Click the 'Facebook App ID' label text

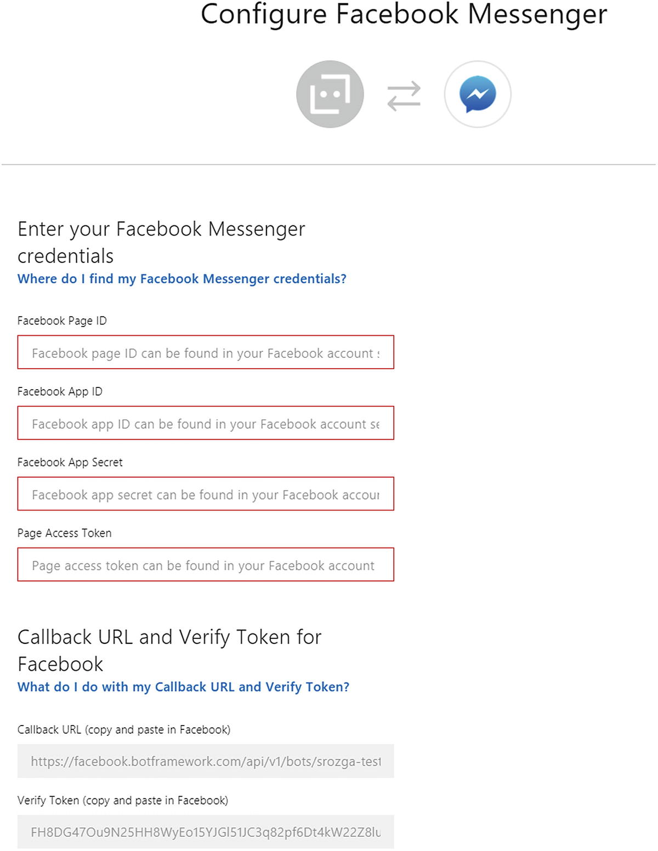[60, 392]
